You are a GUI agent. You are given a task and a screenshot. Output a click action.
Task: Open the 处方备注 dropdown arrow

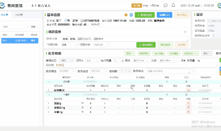[x=193, y=71]
